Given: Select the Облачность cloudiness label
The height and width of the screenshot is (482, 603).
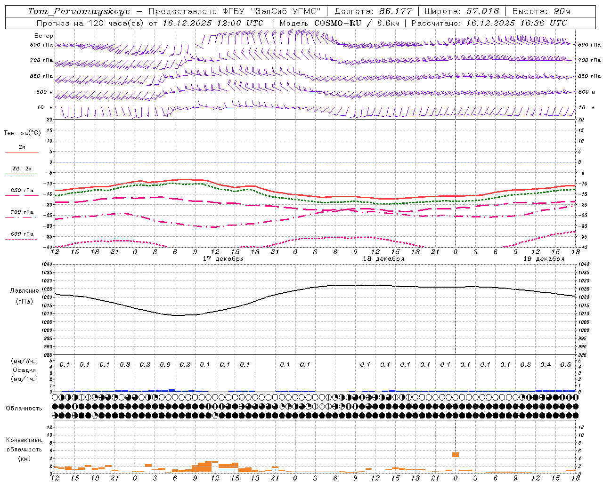Looking at the screenshot, I should (24, 408).
